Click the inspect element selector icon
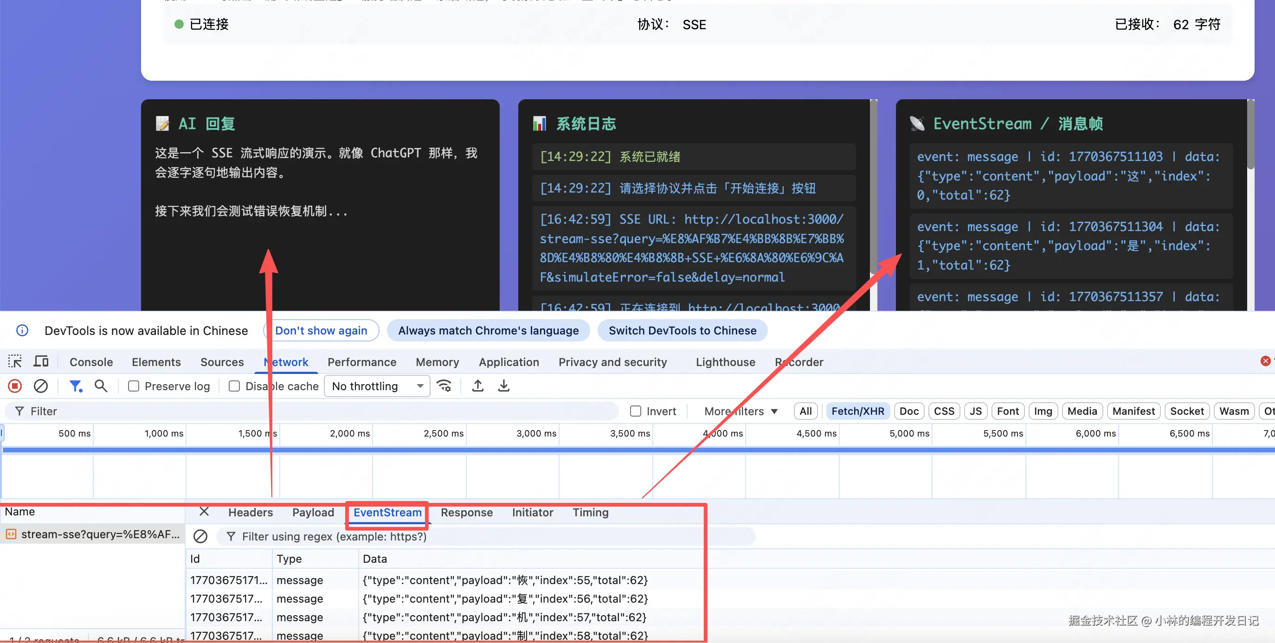The height and width of the screenshot is (643, 1275). (15, 361)
